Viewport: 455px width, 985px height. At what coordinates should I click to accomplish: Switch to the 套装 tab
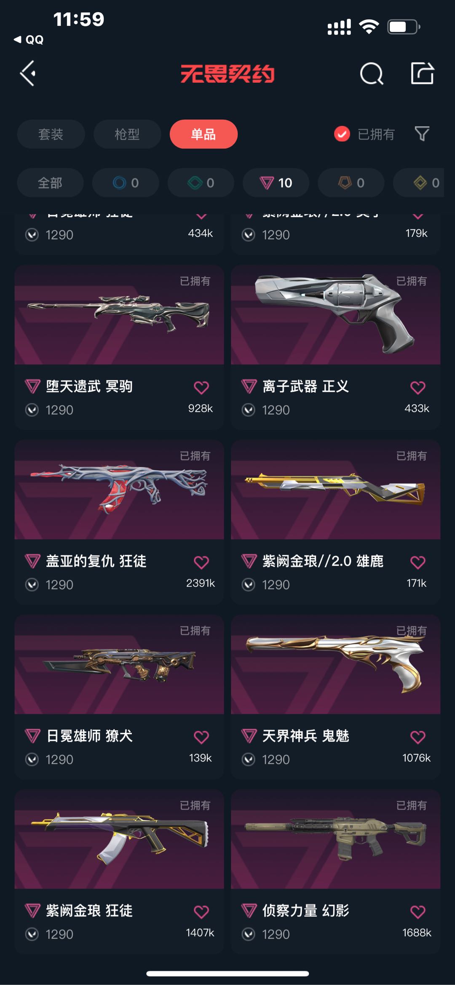coord(51,134)
